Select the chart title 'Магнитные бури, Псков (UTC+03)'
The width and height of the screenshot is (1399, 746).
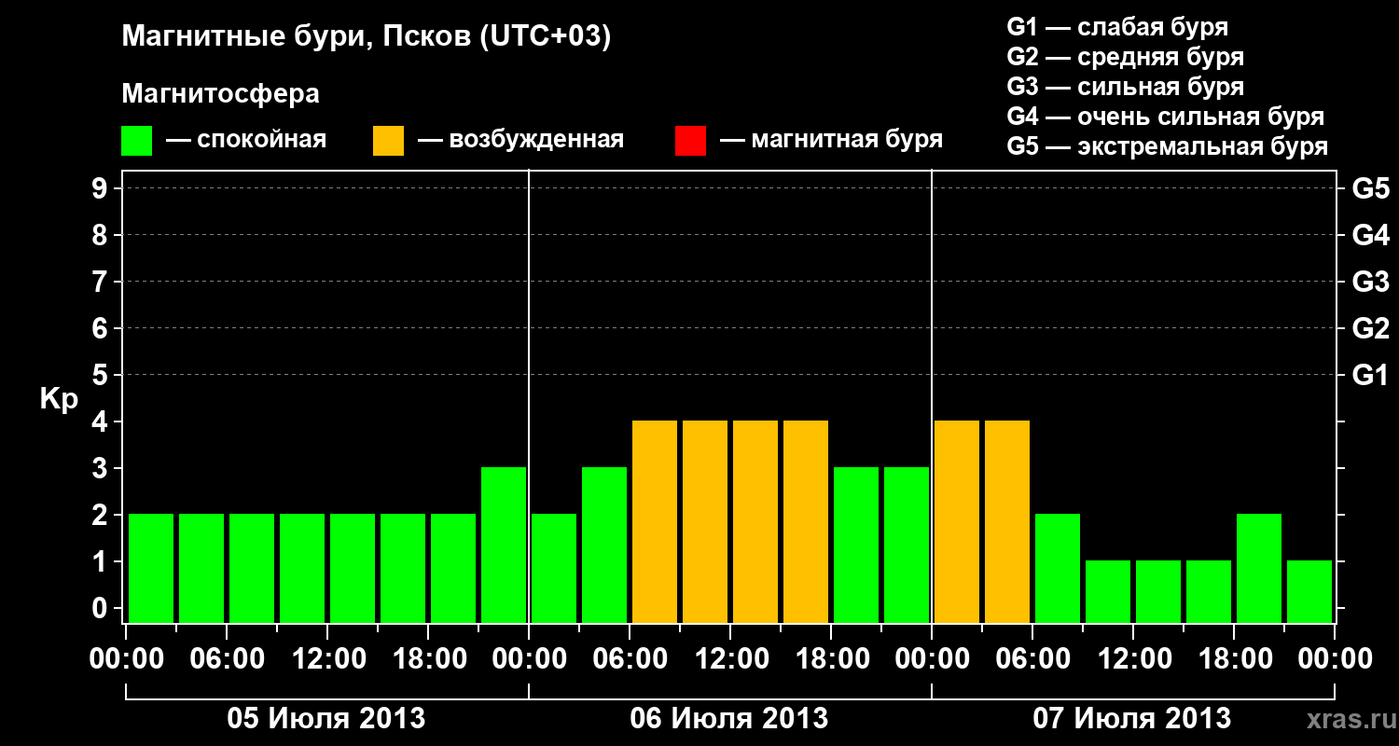[x=367, y=37]
